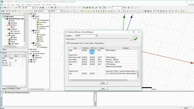This screenshot has width=194, height=109.
Task: Click the Real Time column header
Action: (85, 48)
